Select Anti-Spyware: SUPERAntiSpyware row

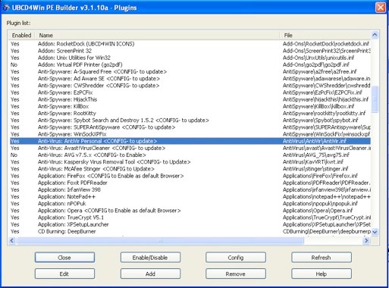click(x=190, y=127)
